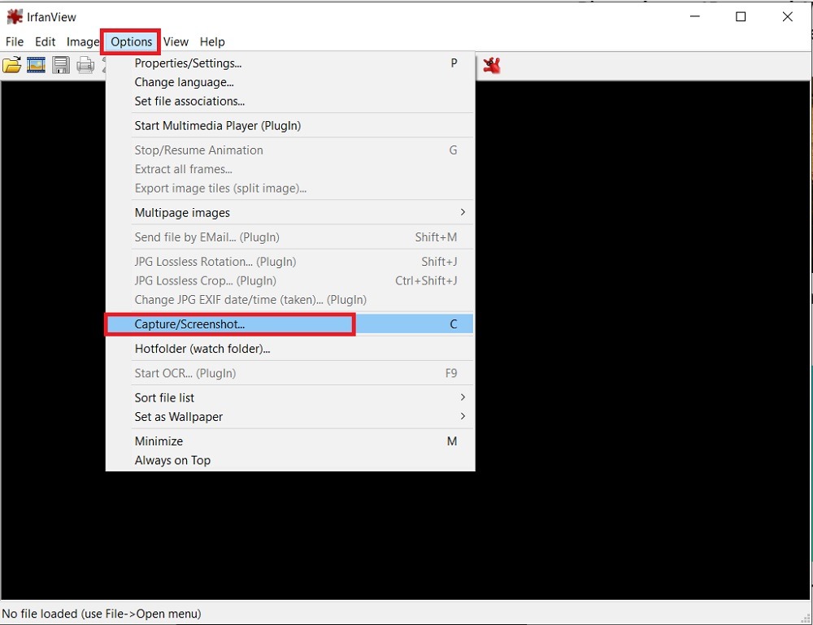Select Capture/Screenshot from the menu
Screen dimensions: 813x625
click(189, 323)
